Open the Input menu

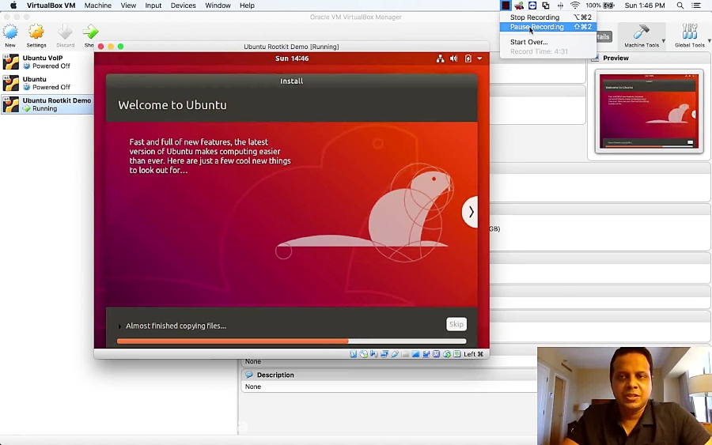click(153, 6)
